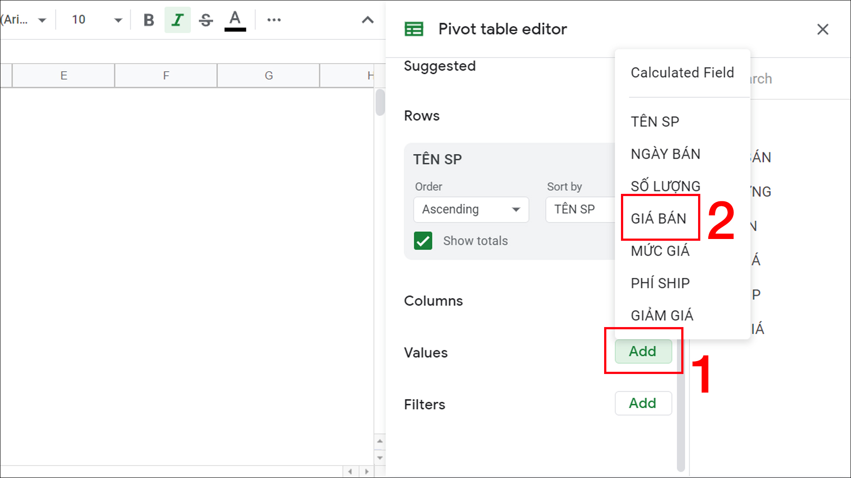Click the Pivot table editor icon
The image size is (851, 478).
413,29
